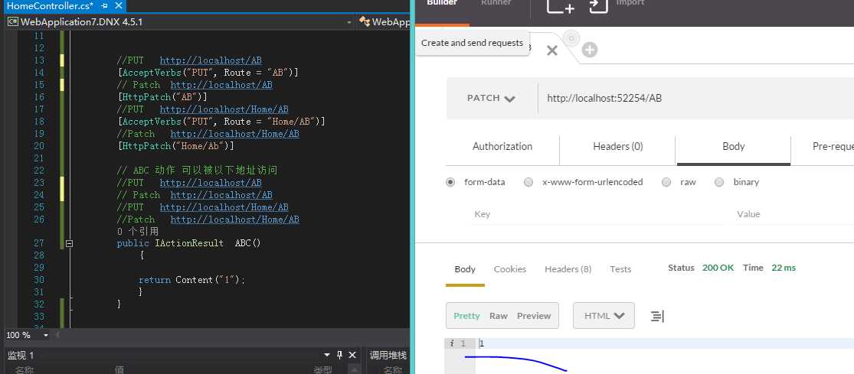Screen dimensions: 854x374
Task: Click the Import button label in Postman
Action: pos(630,3)
